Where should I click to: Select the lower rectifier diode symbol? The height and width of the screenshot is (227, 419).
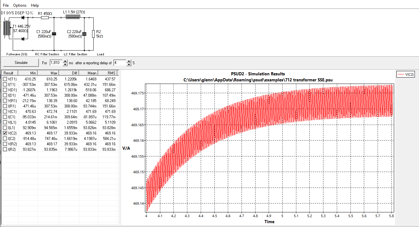tap(23, 39)
